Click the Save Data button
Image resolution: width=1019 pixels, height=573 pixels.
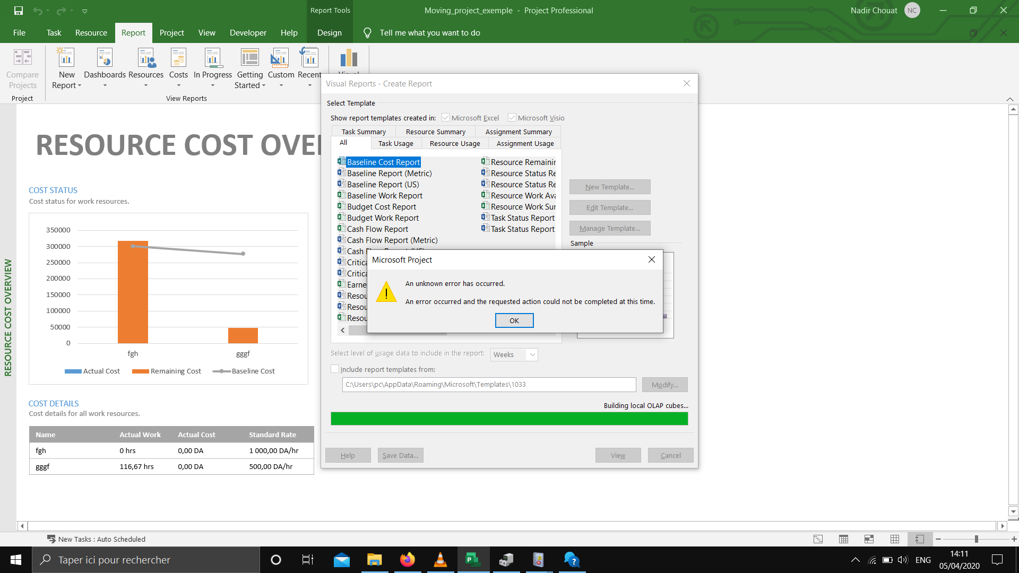click(x=400, y=455)
